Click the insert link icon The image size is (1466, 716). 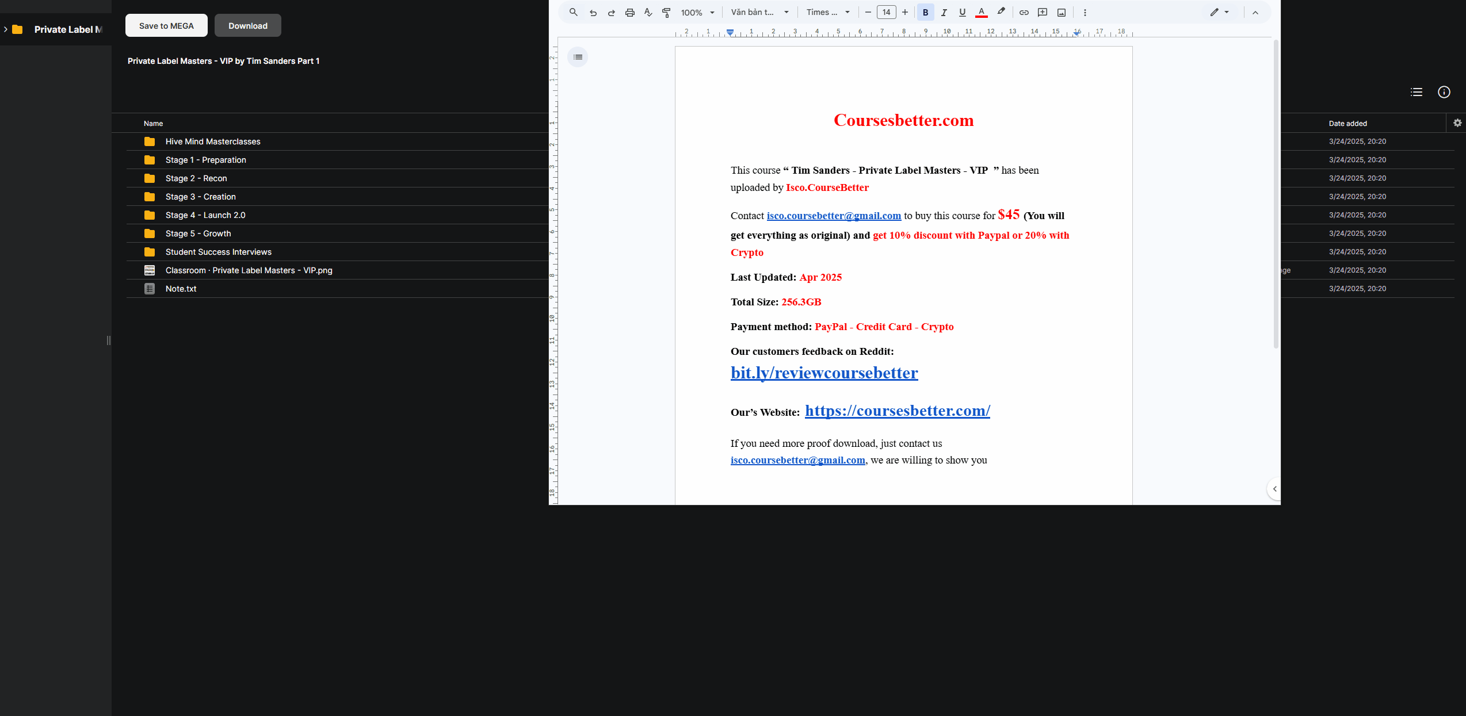[1024, 13]
